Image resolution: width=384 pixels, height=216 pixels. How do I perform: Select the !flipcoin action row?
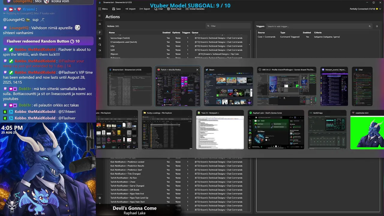point(178,54)
